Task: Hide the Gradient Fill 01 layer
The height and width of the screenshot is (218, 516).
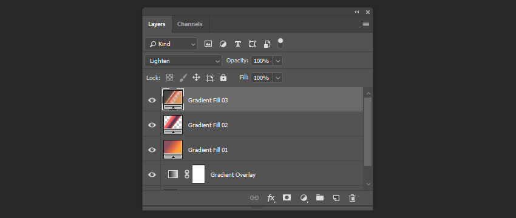Action: pos(152,150)
